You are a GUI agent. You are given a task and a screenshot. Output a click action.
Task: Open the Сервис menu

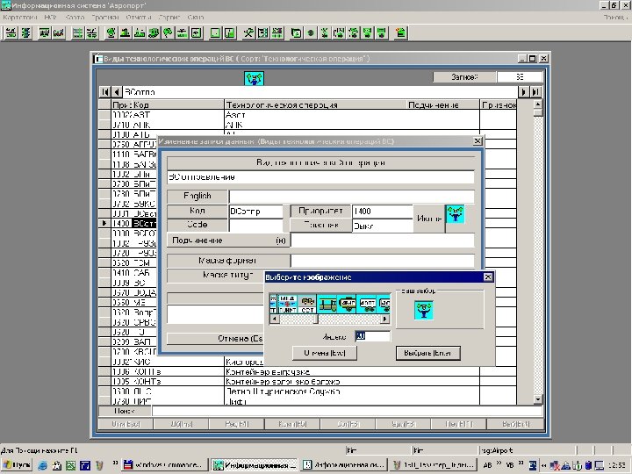click(168, 18)
